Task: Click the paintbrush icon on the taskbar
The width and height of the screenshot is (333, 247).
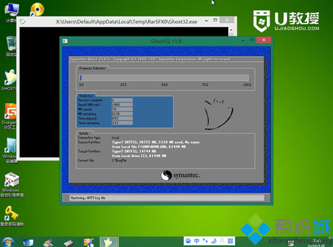Action: 48,242
